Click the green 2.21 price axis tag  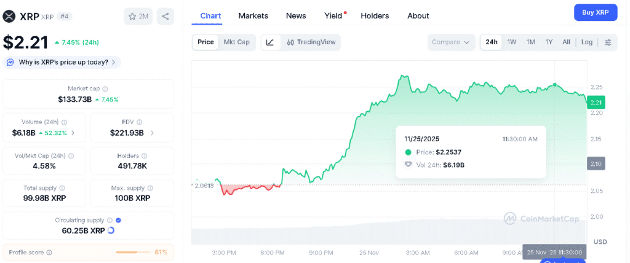(596, 103)
